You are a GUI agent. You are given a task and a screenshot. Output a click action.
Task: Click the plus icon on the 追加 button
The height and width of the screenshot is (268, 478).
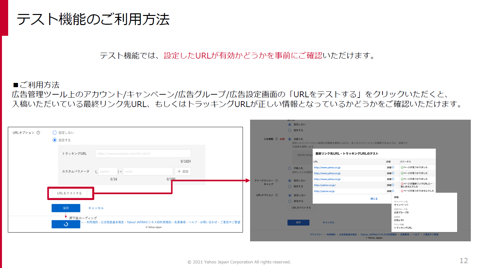(179, 171)
